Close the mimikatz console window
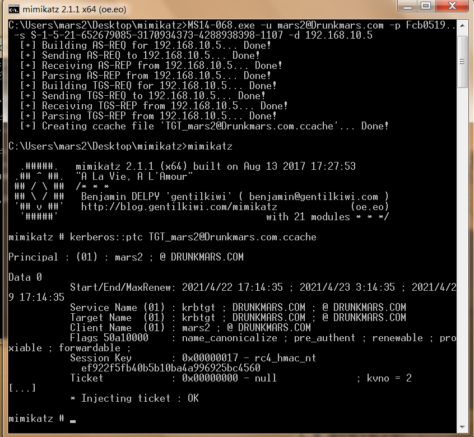The width and height of the screenshot is (474, 437). [452, 6]
